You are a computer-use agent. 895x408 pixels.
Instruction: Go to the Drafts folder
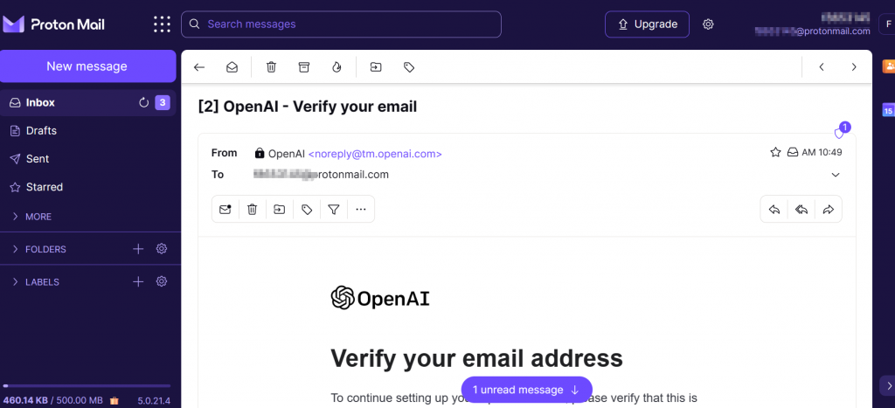(41, 131)
